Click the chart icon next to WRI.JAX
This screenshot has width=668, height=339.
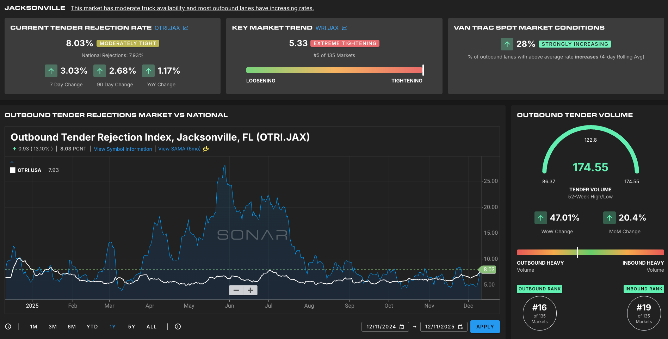point(344,28)
